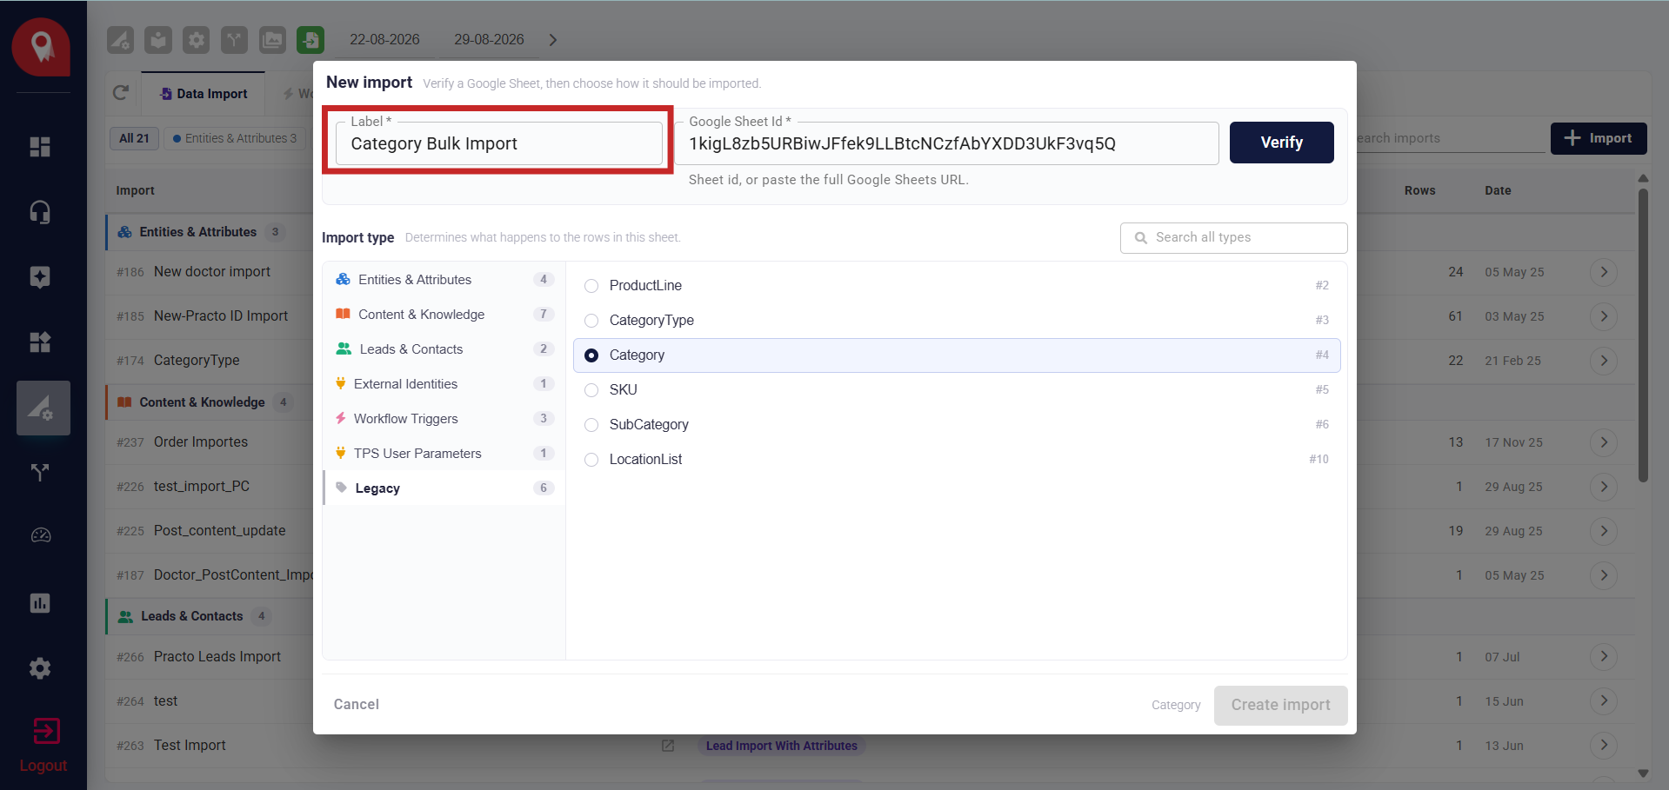Click the Verify button

[1281, 143]
